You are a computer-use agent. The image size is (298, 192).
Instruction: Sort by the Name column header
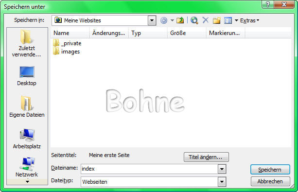coord(70,33)
